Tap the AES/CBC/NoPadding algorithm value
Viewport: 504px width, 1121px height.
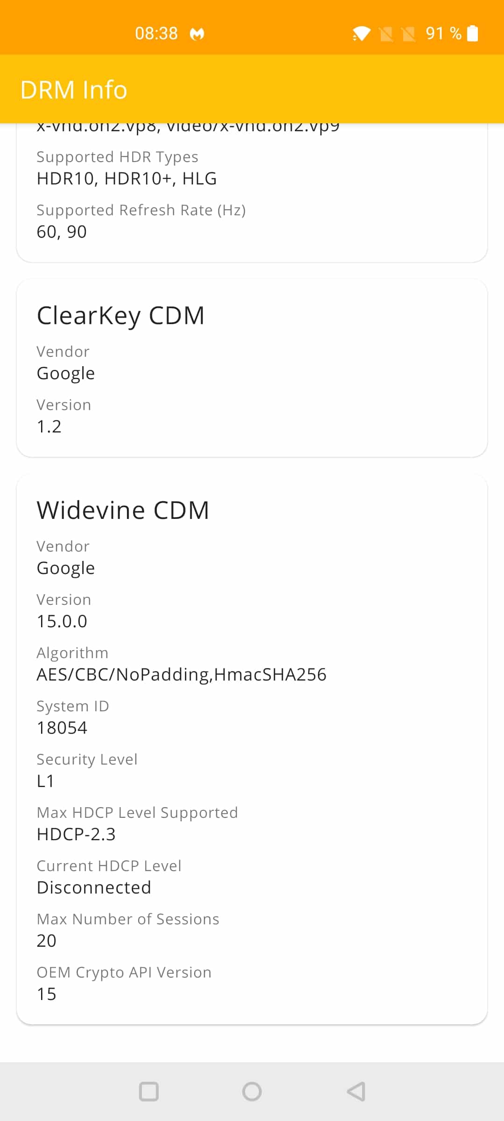(x=182, y=674)
